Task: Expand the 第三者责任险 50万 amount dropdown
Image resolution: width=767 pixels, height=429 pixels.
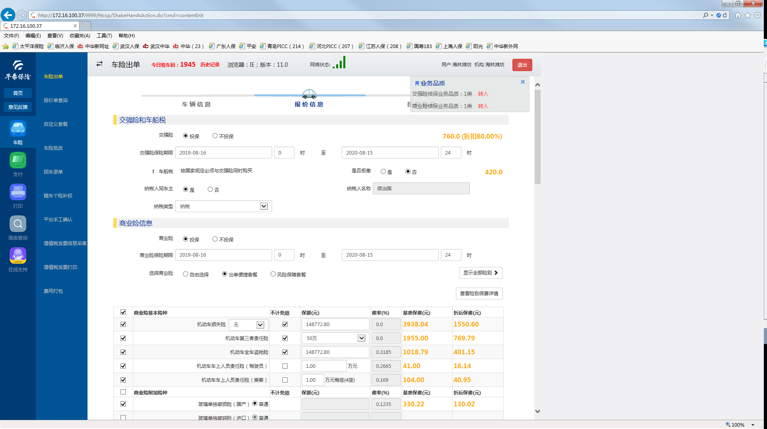Action: (361, 338)
